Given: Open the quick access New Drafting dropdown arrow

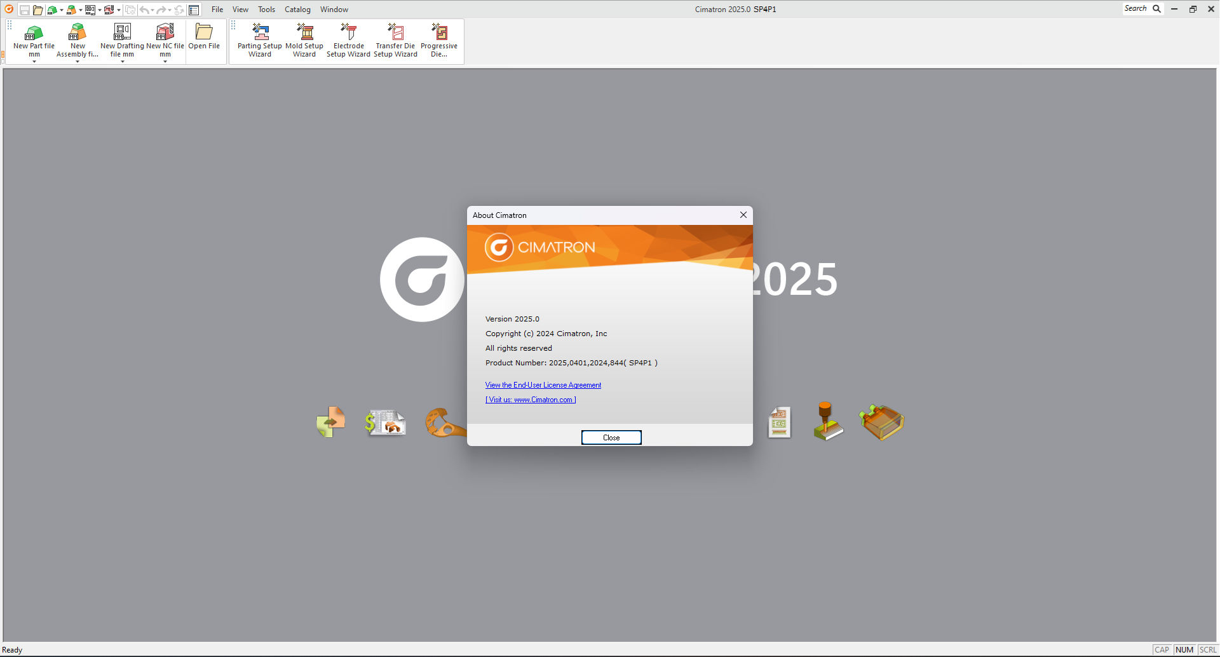Looking at the screenshot, I should (100, 10).
